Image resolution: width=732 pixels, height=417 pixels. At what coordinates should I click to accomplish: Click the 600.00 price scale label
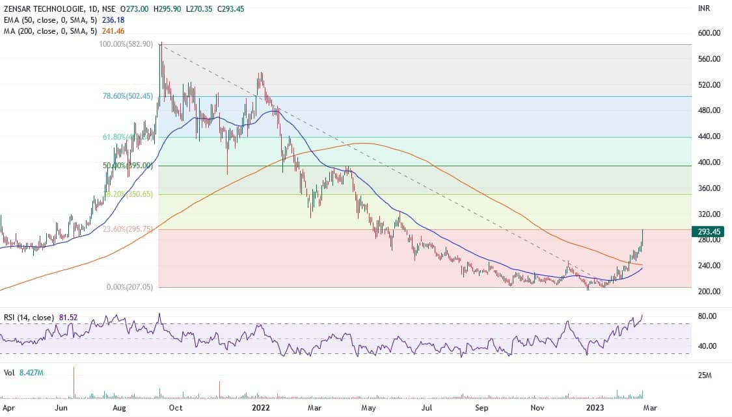point(707,33)
